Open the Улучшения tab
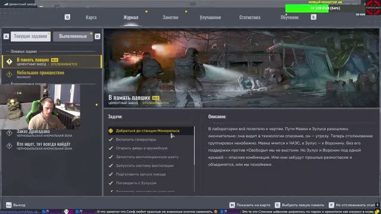Viewport: 381px width, 214px height. (210, 17)
